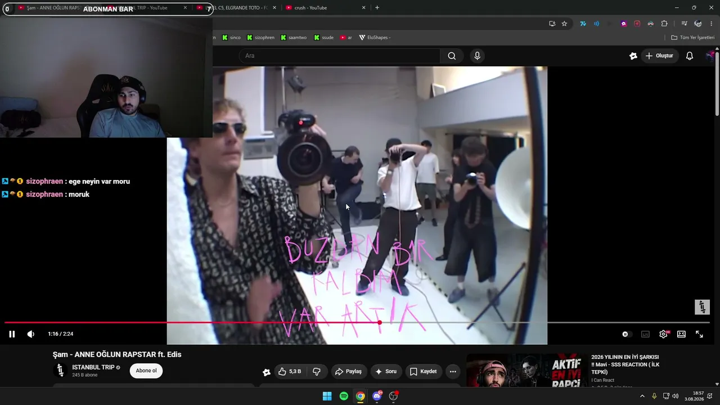Click the time display 1:16 / 2:24
This screenshot has width=720, height=405.
(61, 334)
